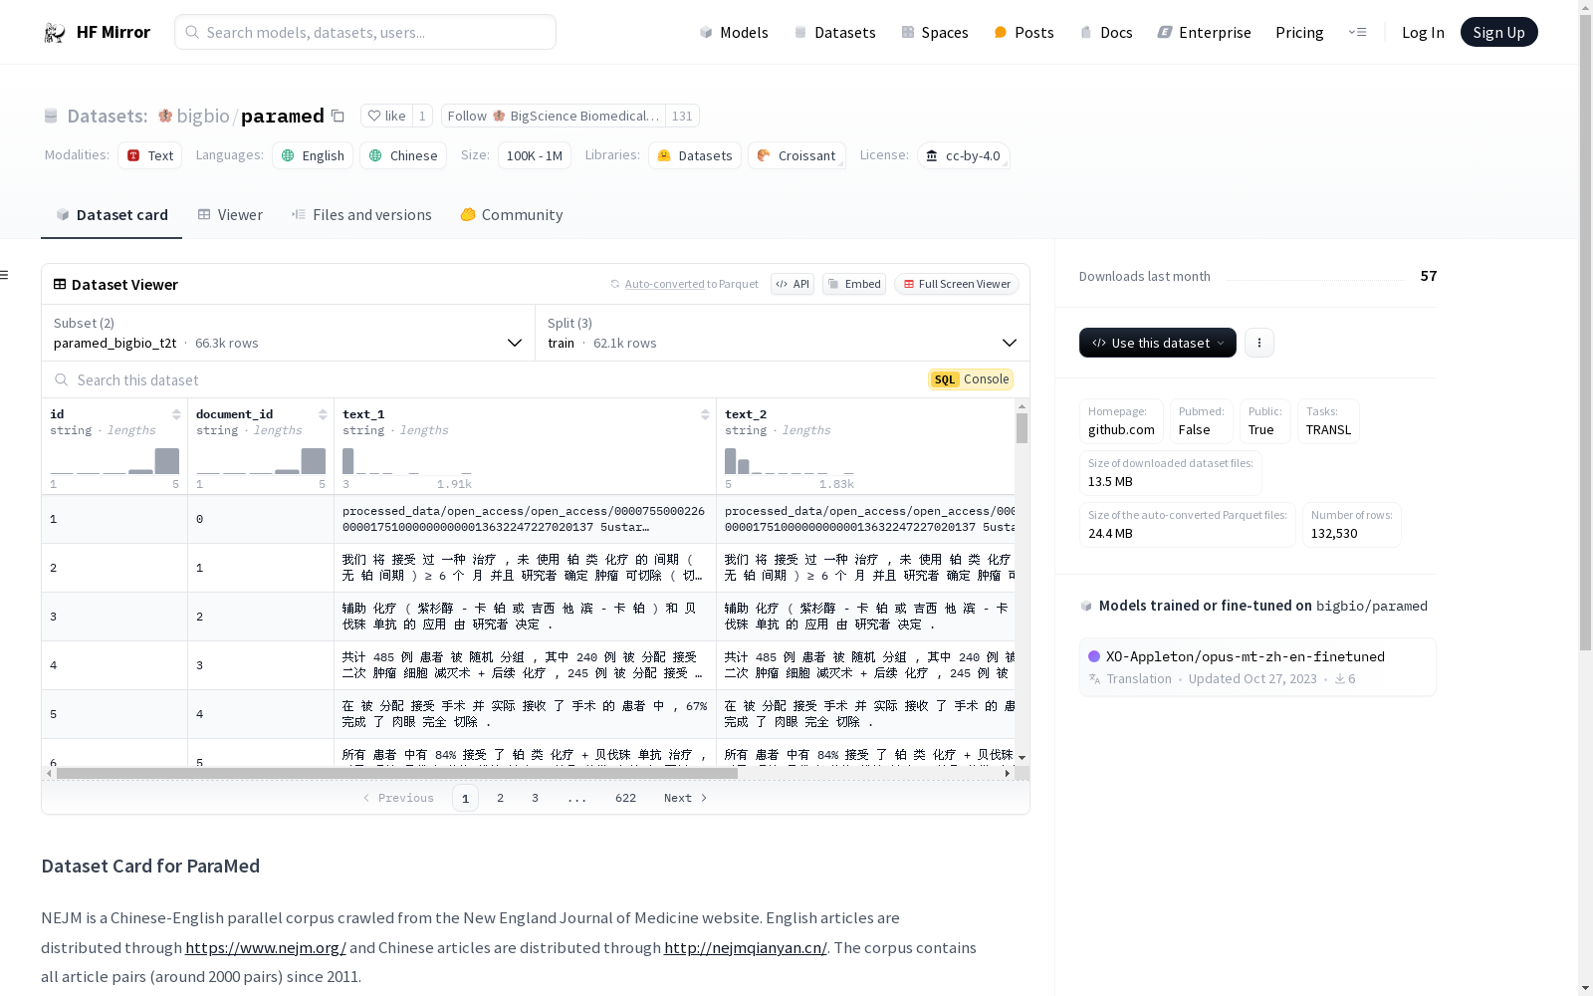The height and width of the screenshot is (996, 1593).
Task: Focus the top search models input
Action: [365, 32]
